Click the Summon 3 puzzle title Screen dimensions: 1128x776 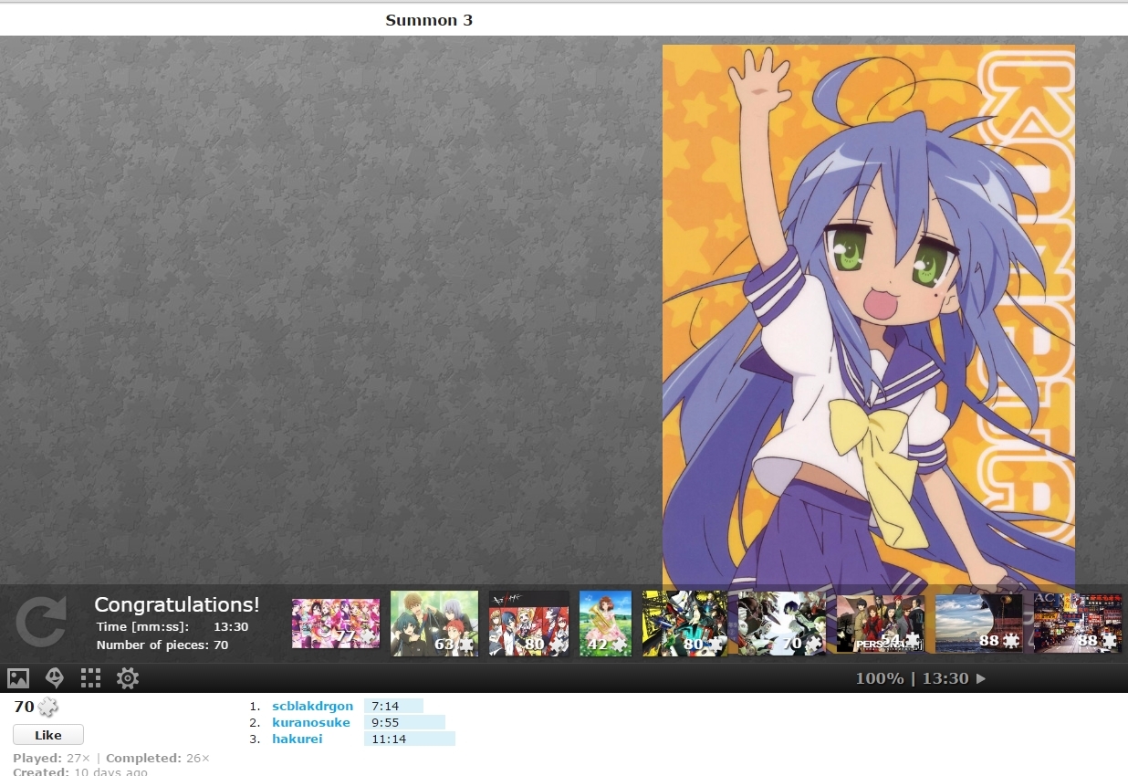point(429,20)
